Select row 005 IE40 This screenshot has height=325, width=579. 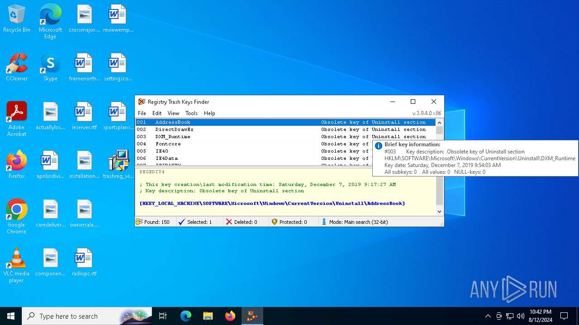pyautogui.click(x=254, y=151)
